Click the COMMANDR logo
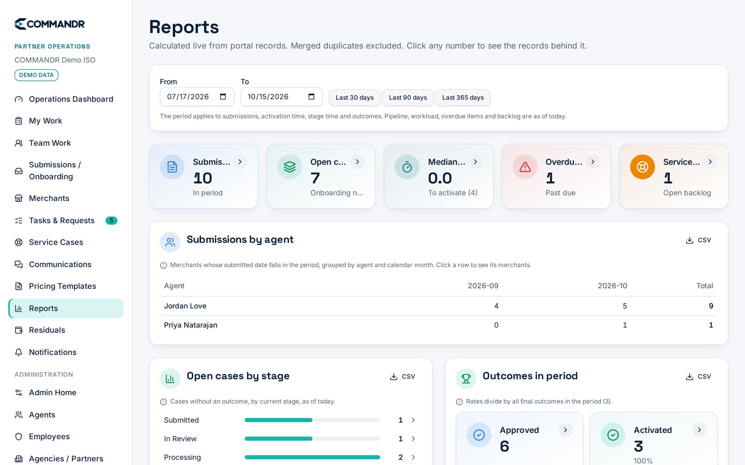Screen dimensions: 745x465 tap(49, 24)
